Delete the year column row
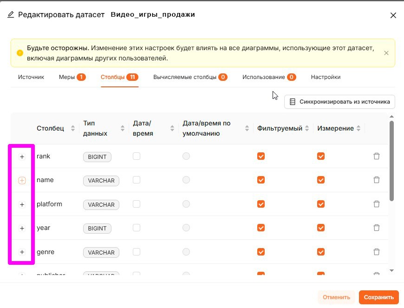The height and width of the screenshot is (308, 404). coord(377,228)
